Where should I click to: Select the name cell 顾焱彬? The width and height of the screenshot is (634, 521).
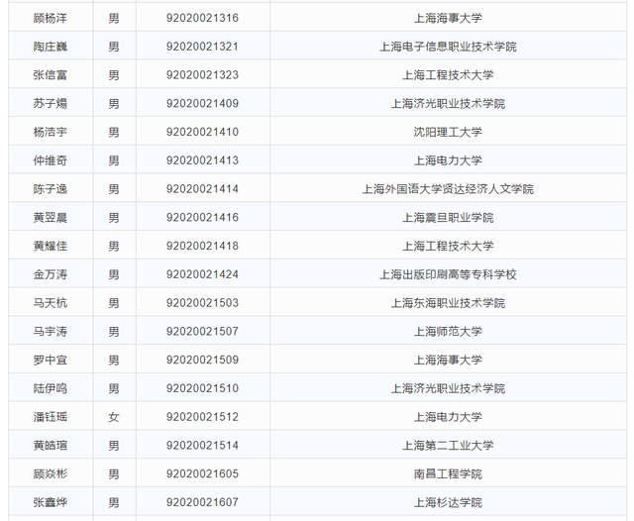51,474
